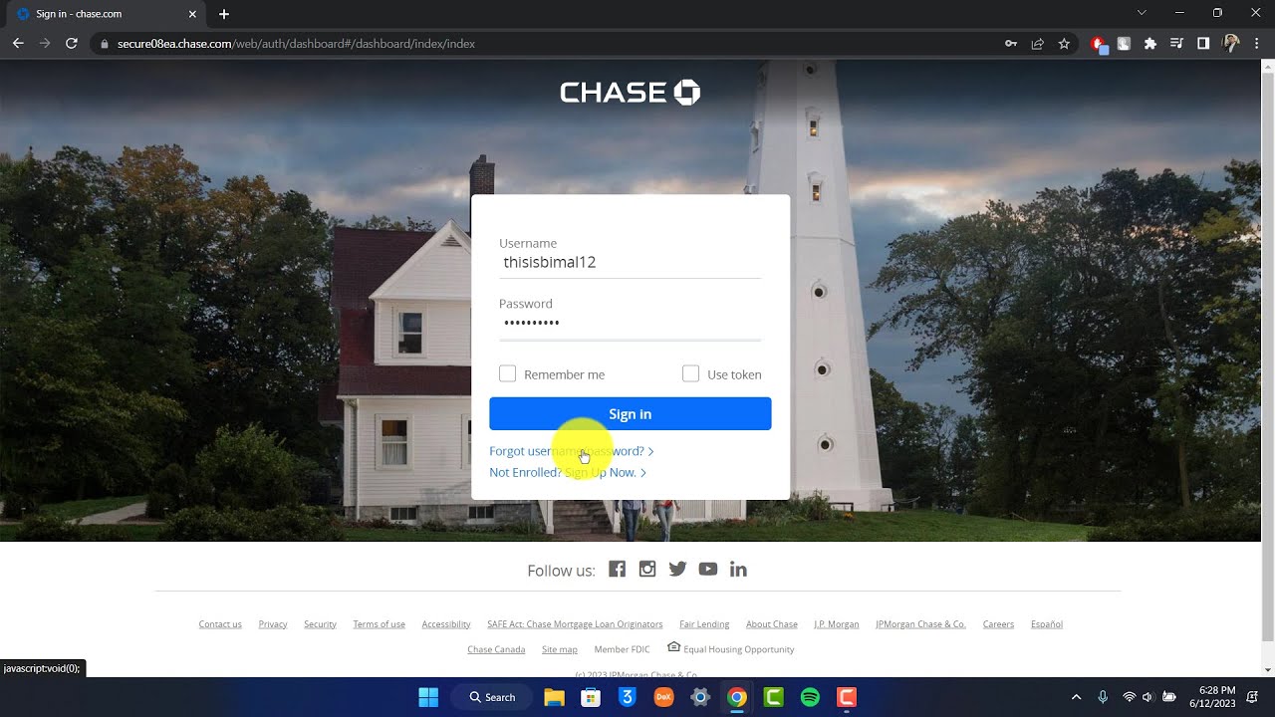Screen dimensions: 1275x717
Task: Open Chrome tab search dropdown arrow
Action: (1142, 13)
